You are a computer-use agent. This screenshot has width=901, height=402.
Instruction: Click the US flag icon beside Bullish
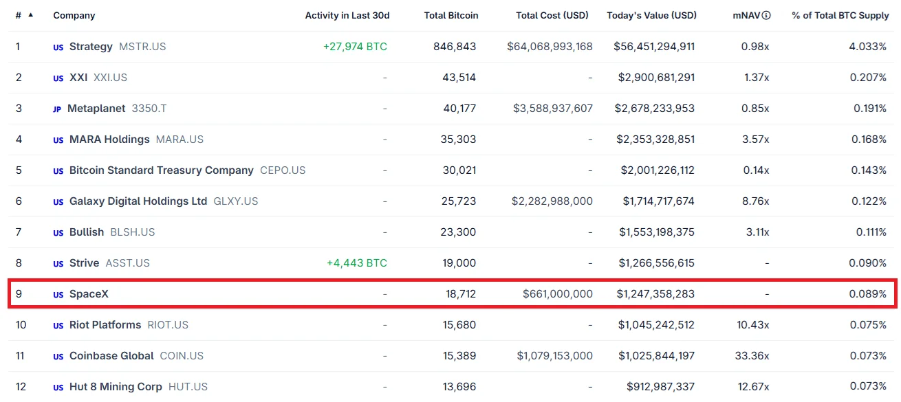[58, 233]
